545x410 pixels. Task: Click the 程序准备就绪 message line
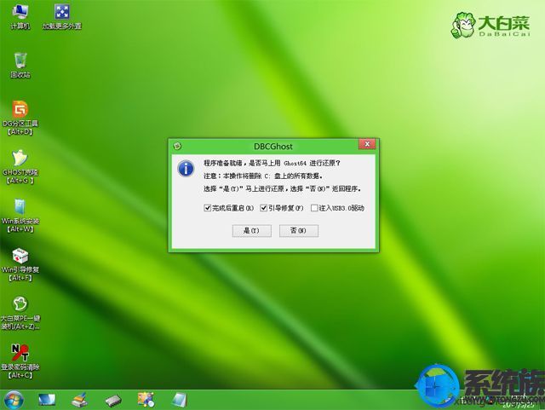click(x=272, y=163)
